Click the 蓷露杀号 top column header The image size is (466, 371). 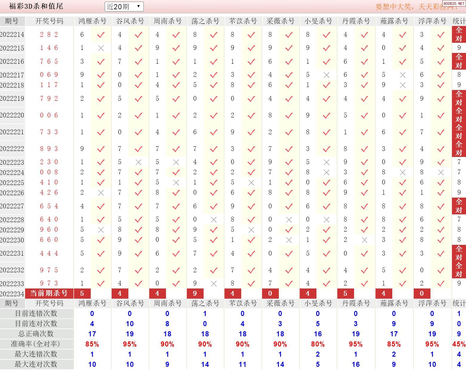click(x=394, y=21)
